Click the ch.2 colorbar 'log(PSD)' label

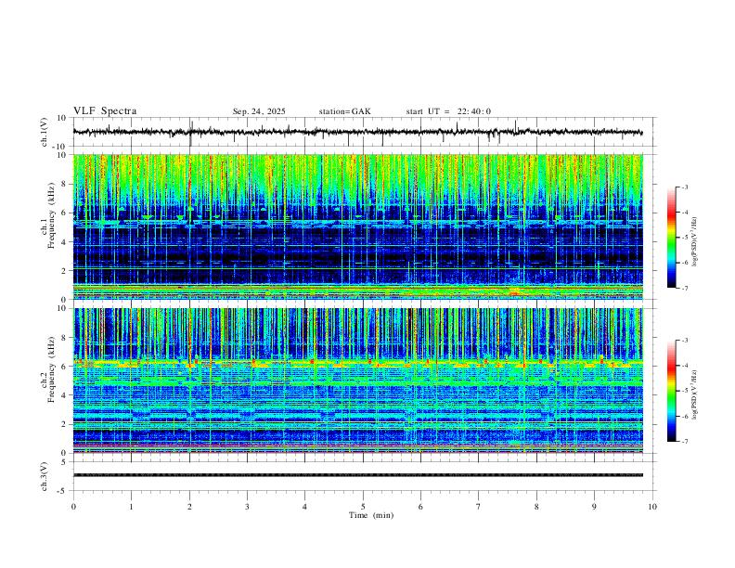695,394
